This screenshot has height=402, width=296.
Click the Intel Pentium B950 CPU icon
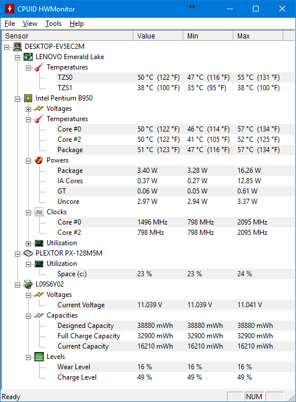[x=28, y=98]
